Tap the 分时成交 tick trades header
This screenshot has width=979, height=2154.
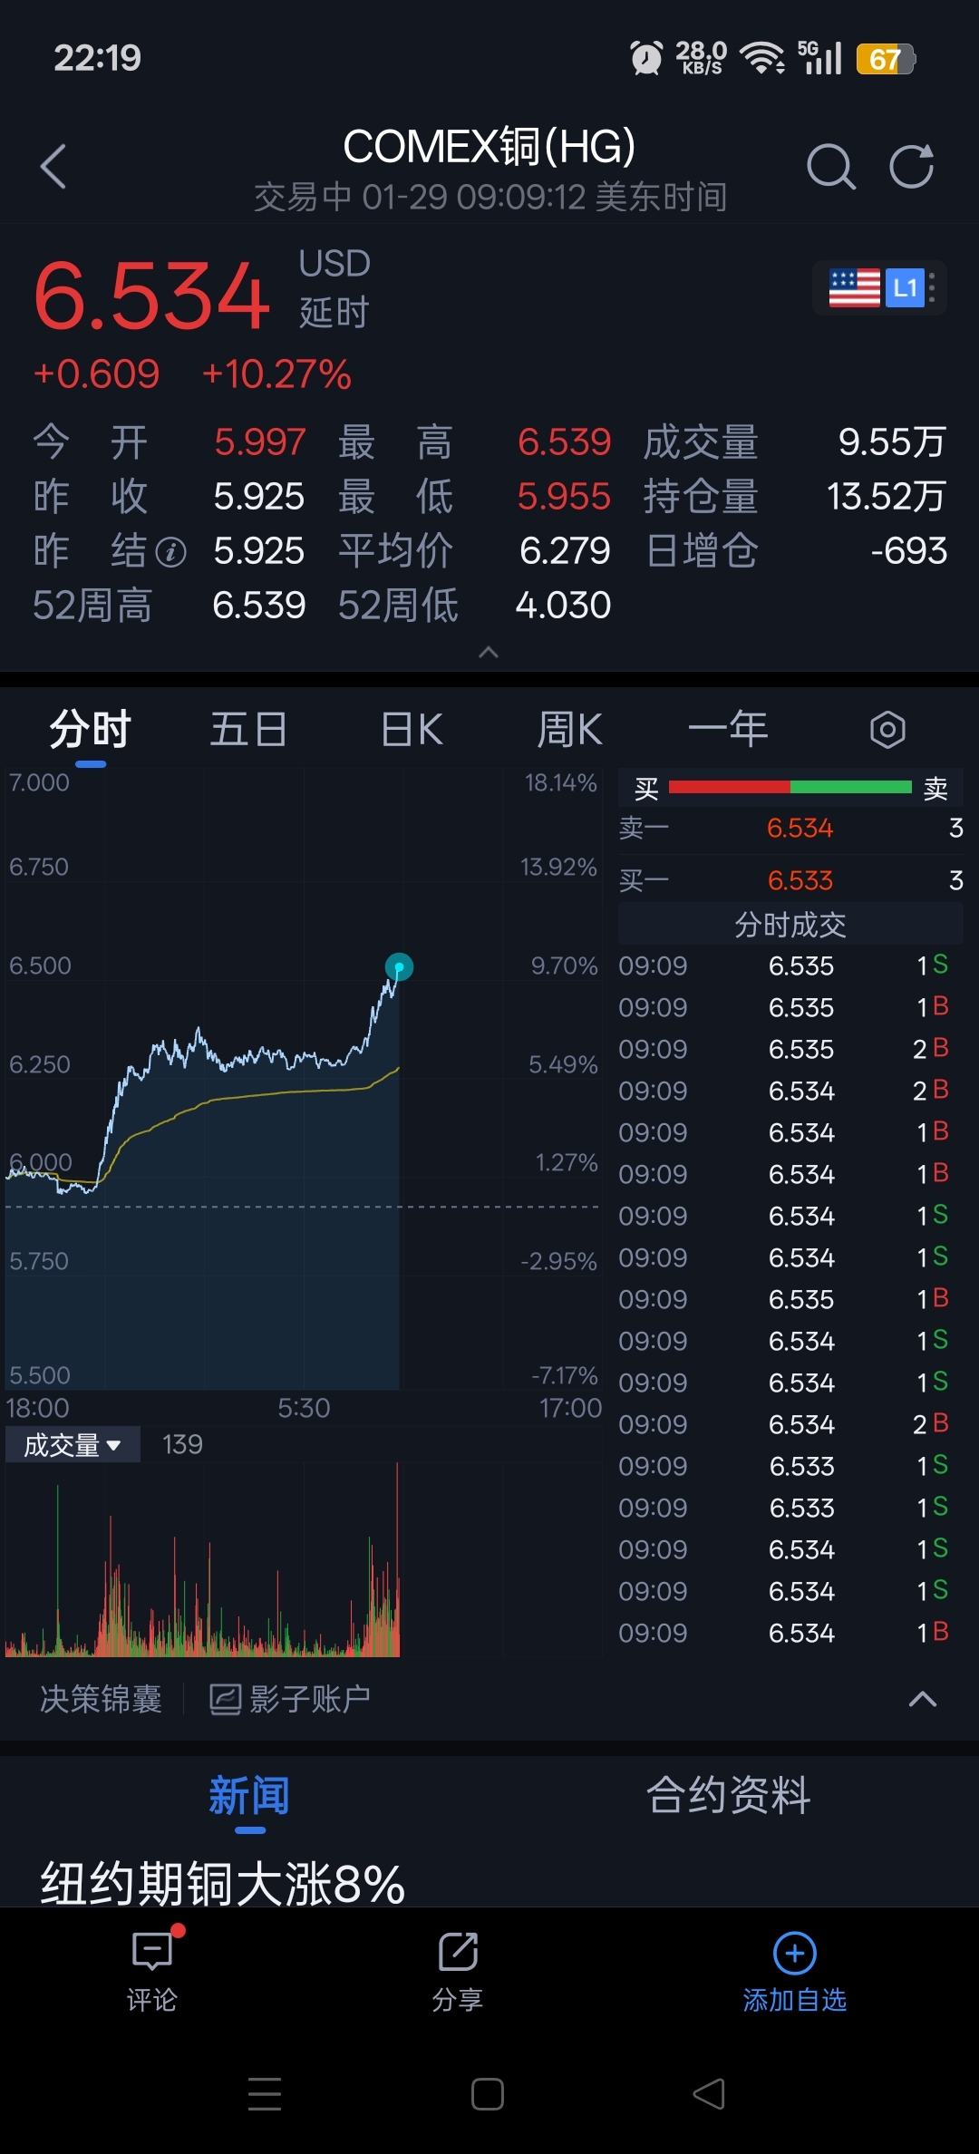[x=790, y=925]
